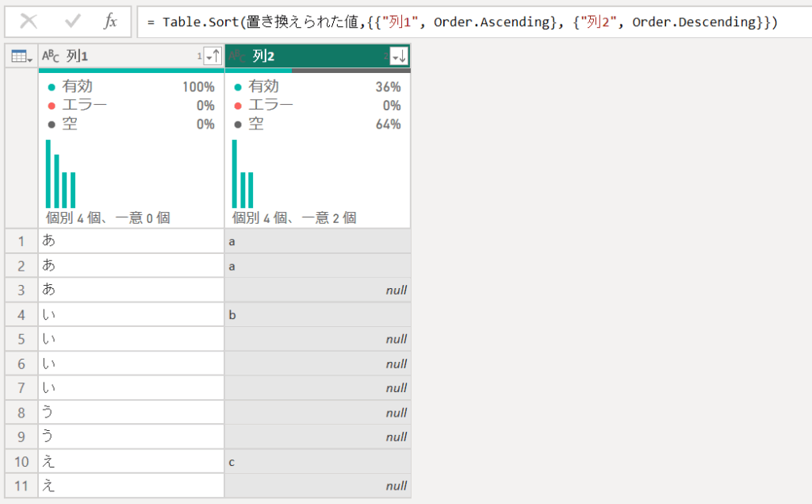Select cell う in 列1 row 8

point(132,412)
